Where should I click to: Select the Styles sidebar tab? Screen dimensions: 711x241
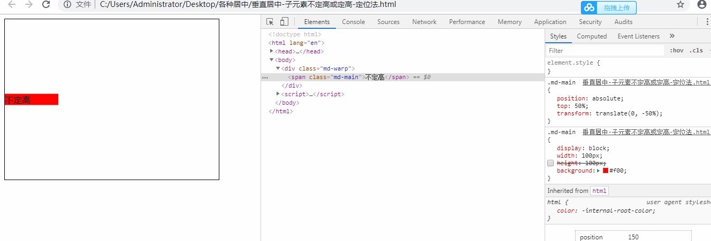558,36
